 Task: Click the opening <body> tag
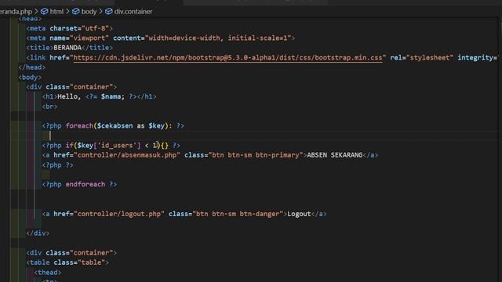[30, 77]
